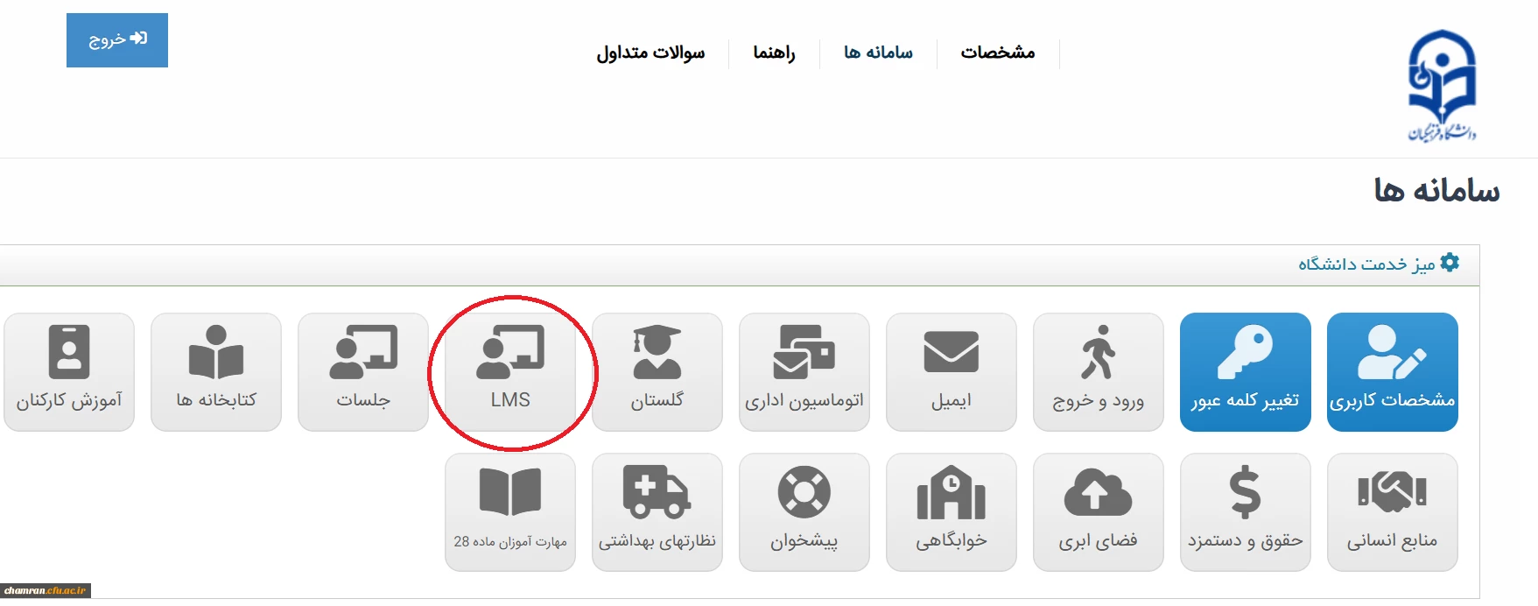Open the user profile details tile
The image size is (1538, 606).
(x=1392, y=372)
